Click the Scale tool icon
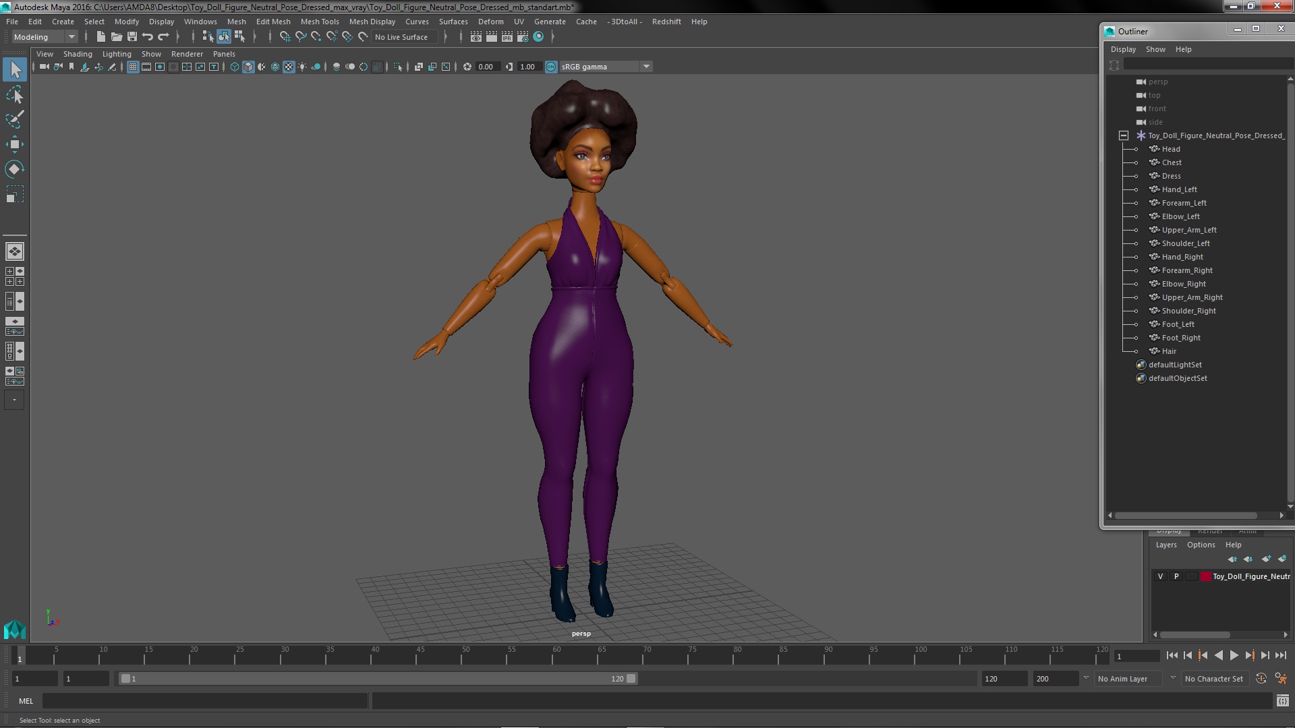 pos(14,194)
